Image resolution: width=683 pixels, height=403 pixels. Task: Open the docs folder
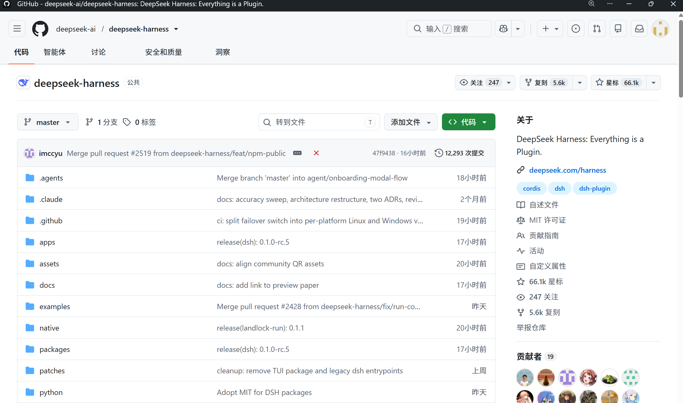[x=47, y=285]
